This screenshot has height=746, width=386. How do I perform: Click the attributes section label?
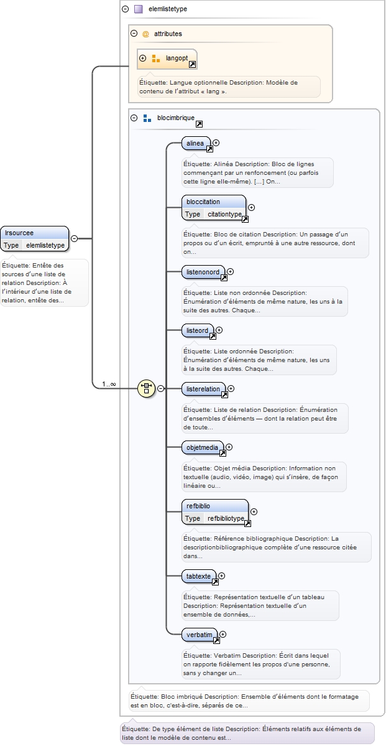[x=168, y=34]
